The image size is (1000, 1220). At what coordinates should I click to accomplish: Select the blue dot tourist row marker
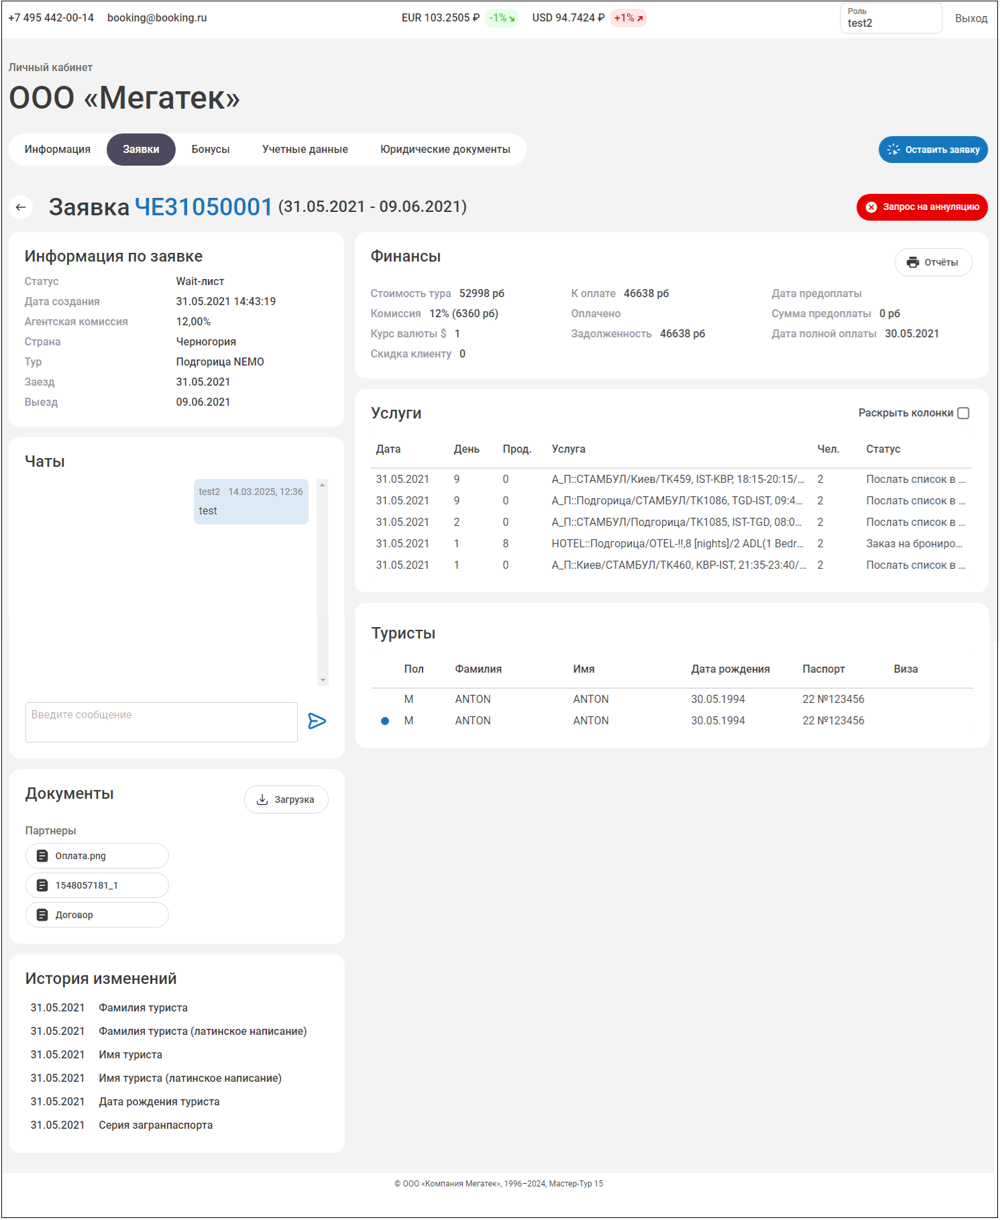pos(385,721)
